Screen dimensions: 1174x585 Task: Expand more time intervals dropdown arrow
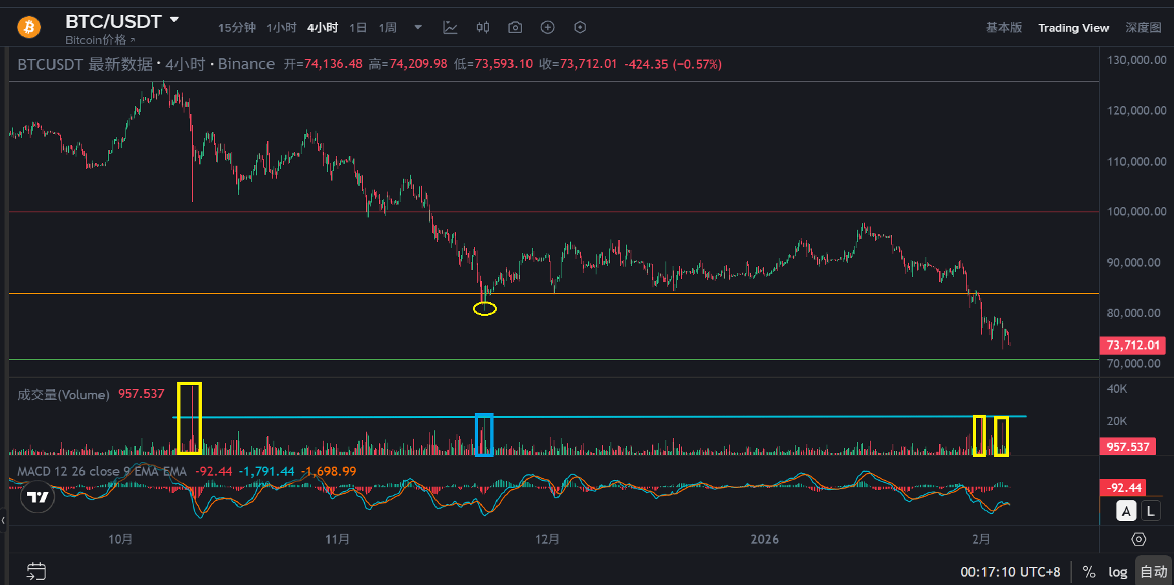[418, 27]
